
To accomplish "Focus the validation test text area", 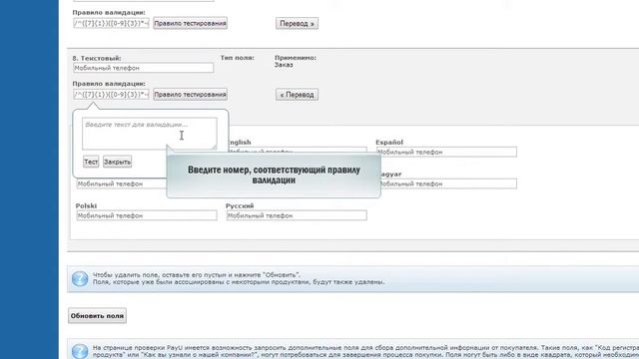I will [x=150, y=134].
